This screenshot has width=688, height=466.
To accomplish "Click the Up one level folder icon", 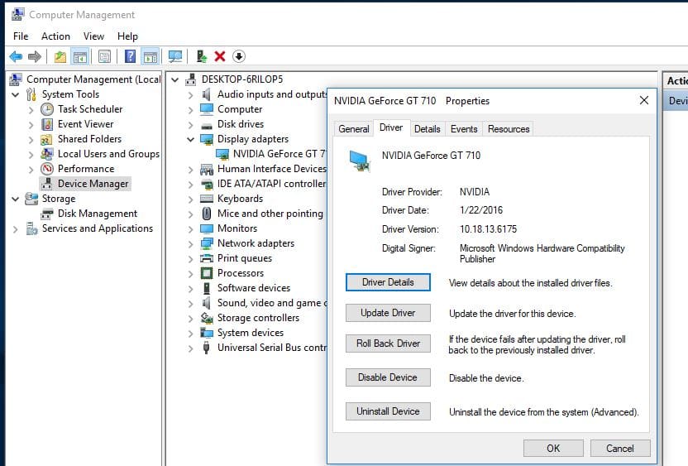I will (60, 56).
